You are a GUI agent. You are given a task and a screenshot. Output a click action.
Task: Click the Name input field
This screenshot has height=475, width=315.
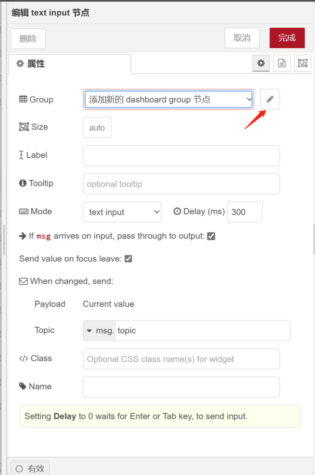181,387
